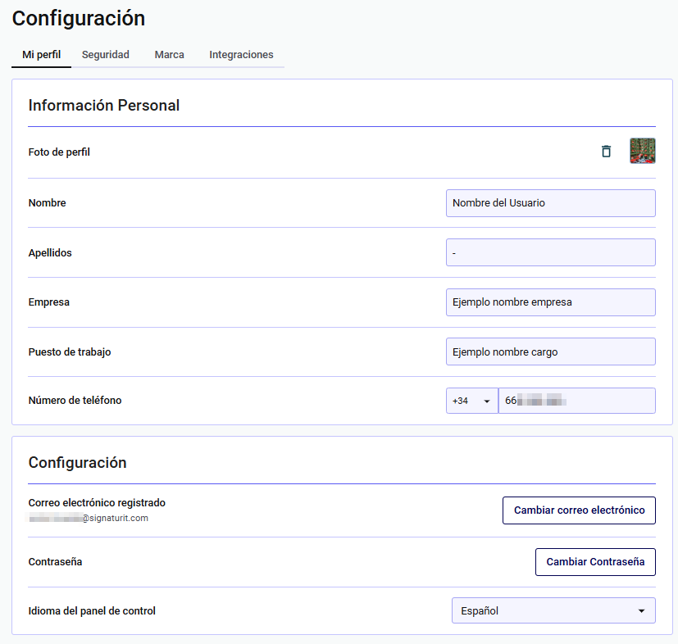Click the Cambiar Contraseña button

[x=595, y=562]
